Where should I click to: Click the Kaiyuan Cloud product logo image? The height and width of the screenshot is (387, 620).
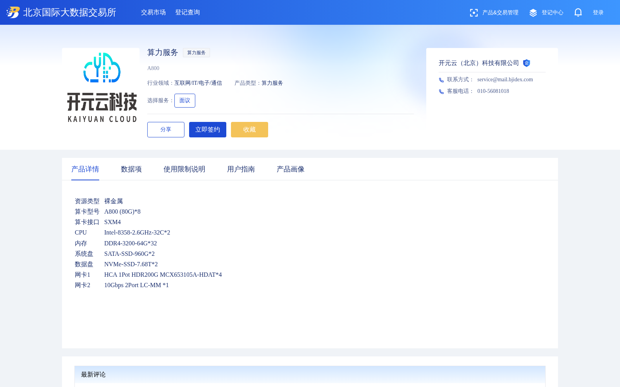[x=101, y=87]
